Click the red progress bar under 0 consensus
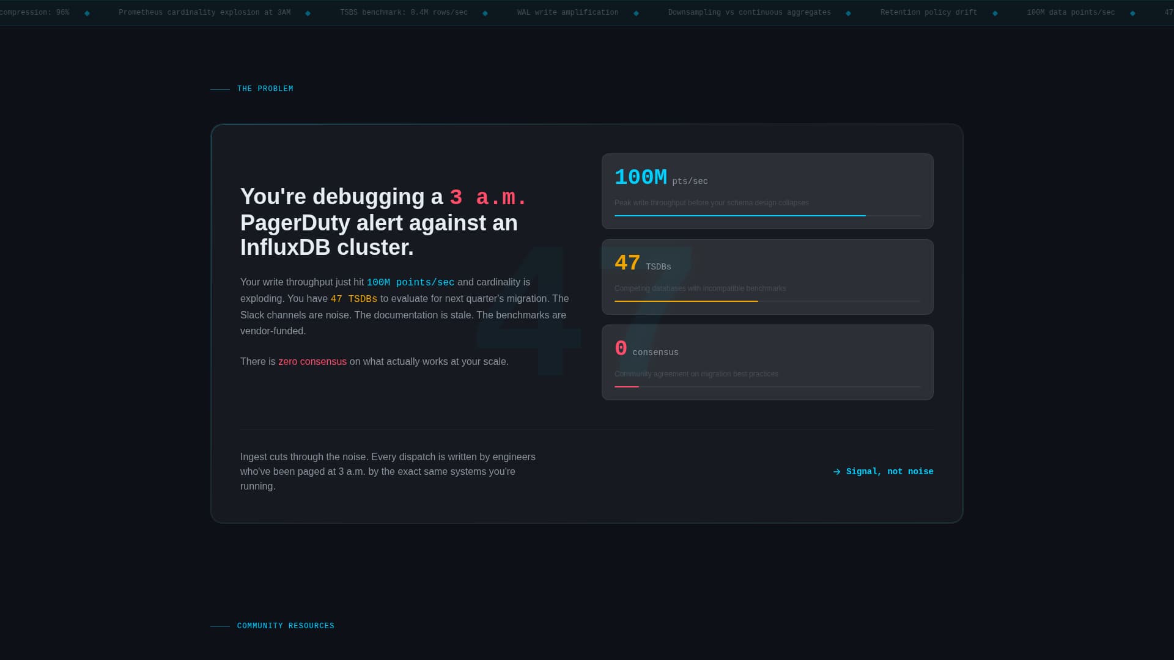 [627, 387]
